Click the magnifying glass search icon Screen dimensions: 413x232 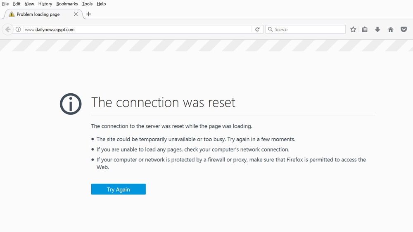[271, 29]
